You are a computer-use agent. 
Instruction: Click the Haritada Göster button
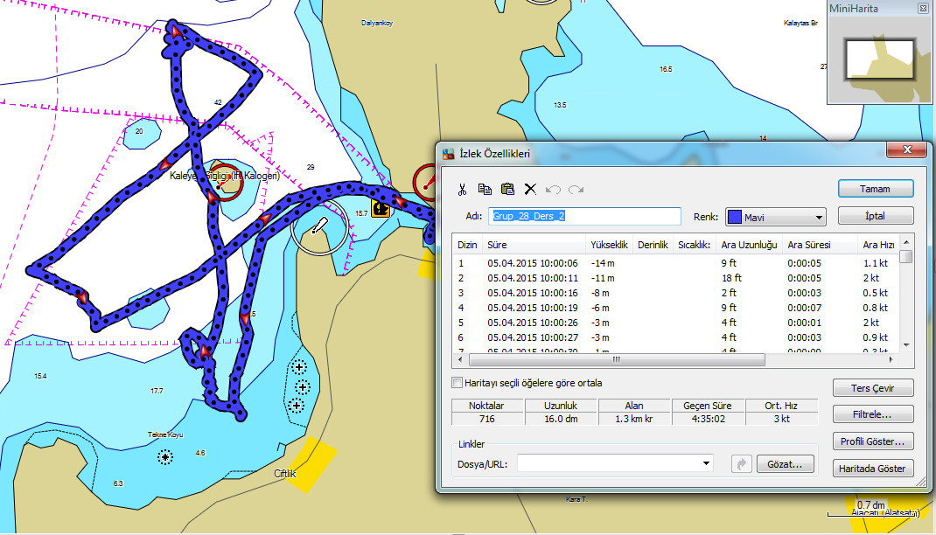tap(873, 469)
